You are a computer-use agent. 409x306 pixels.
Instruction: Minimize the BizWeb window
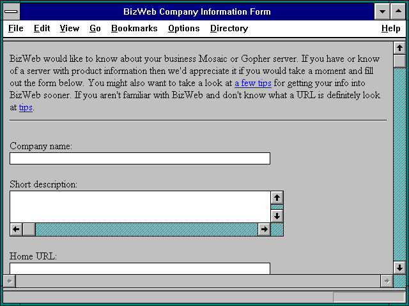(382, 11)
